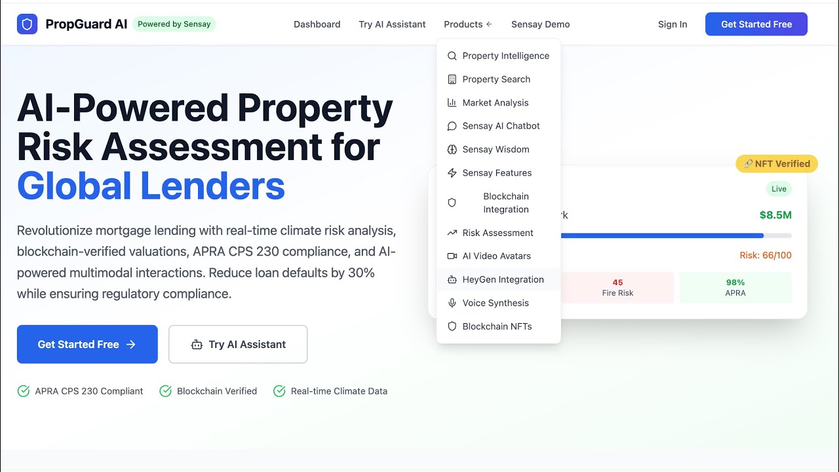Click the brain icon beside Sensay Wisdom
Image resolution: width=839 pixels, height=472 pixels.
click(x=452, y=149)
